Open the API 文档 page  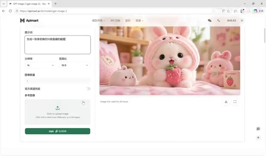click(115, 20)
